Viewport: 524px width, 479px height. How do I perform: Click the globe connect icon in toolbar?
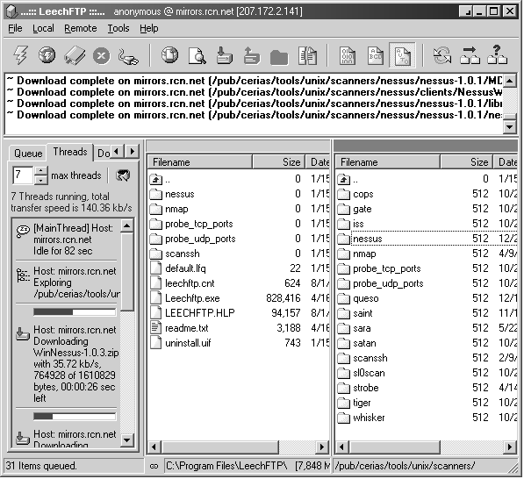click(x=47, y=55)
